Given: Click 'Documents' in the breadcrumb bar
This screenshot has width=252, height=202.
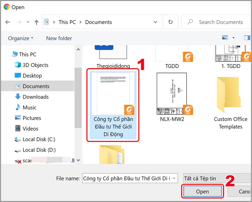Looking at the screenshot, I should (99, 22).
